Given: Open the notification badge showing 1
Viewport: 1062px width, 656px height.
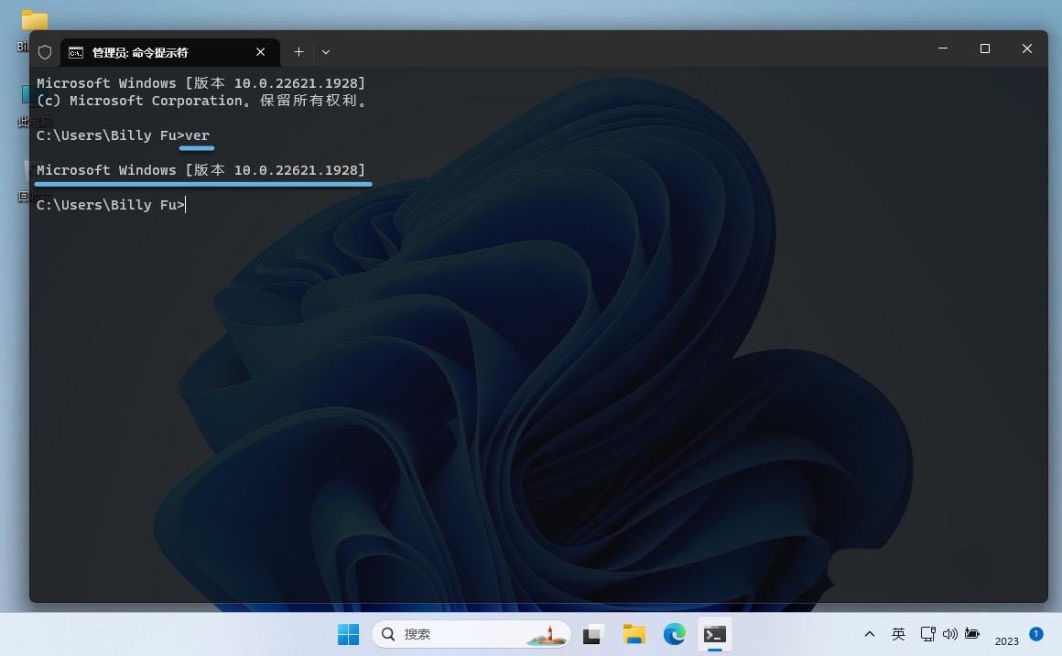Looking at the screenshot, I should click(1035, 634).
